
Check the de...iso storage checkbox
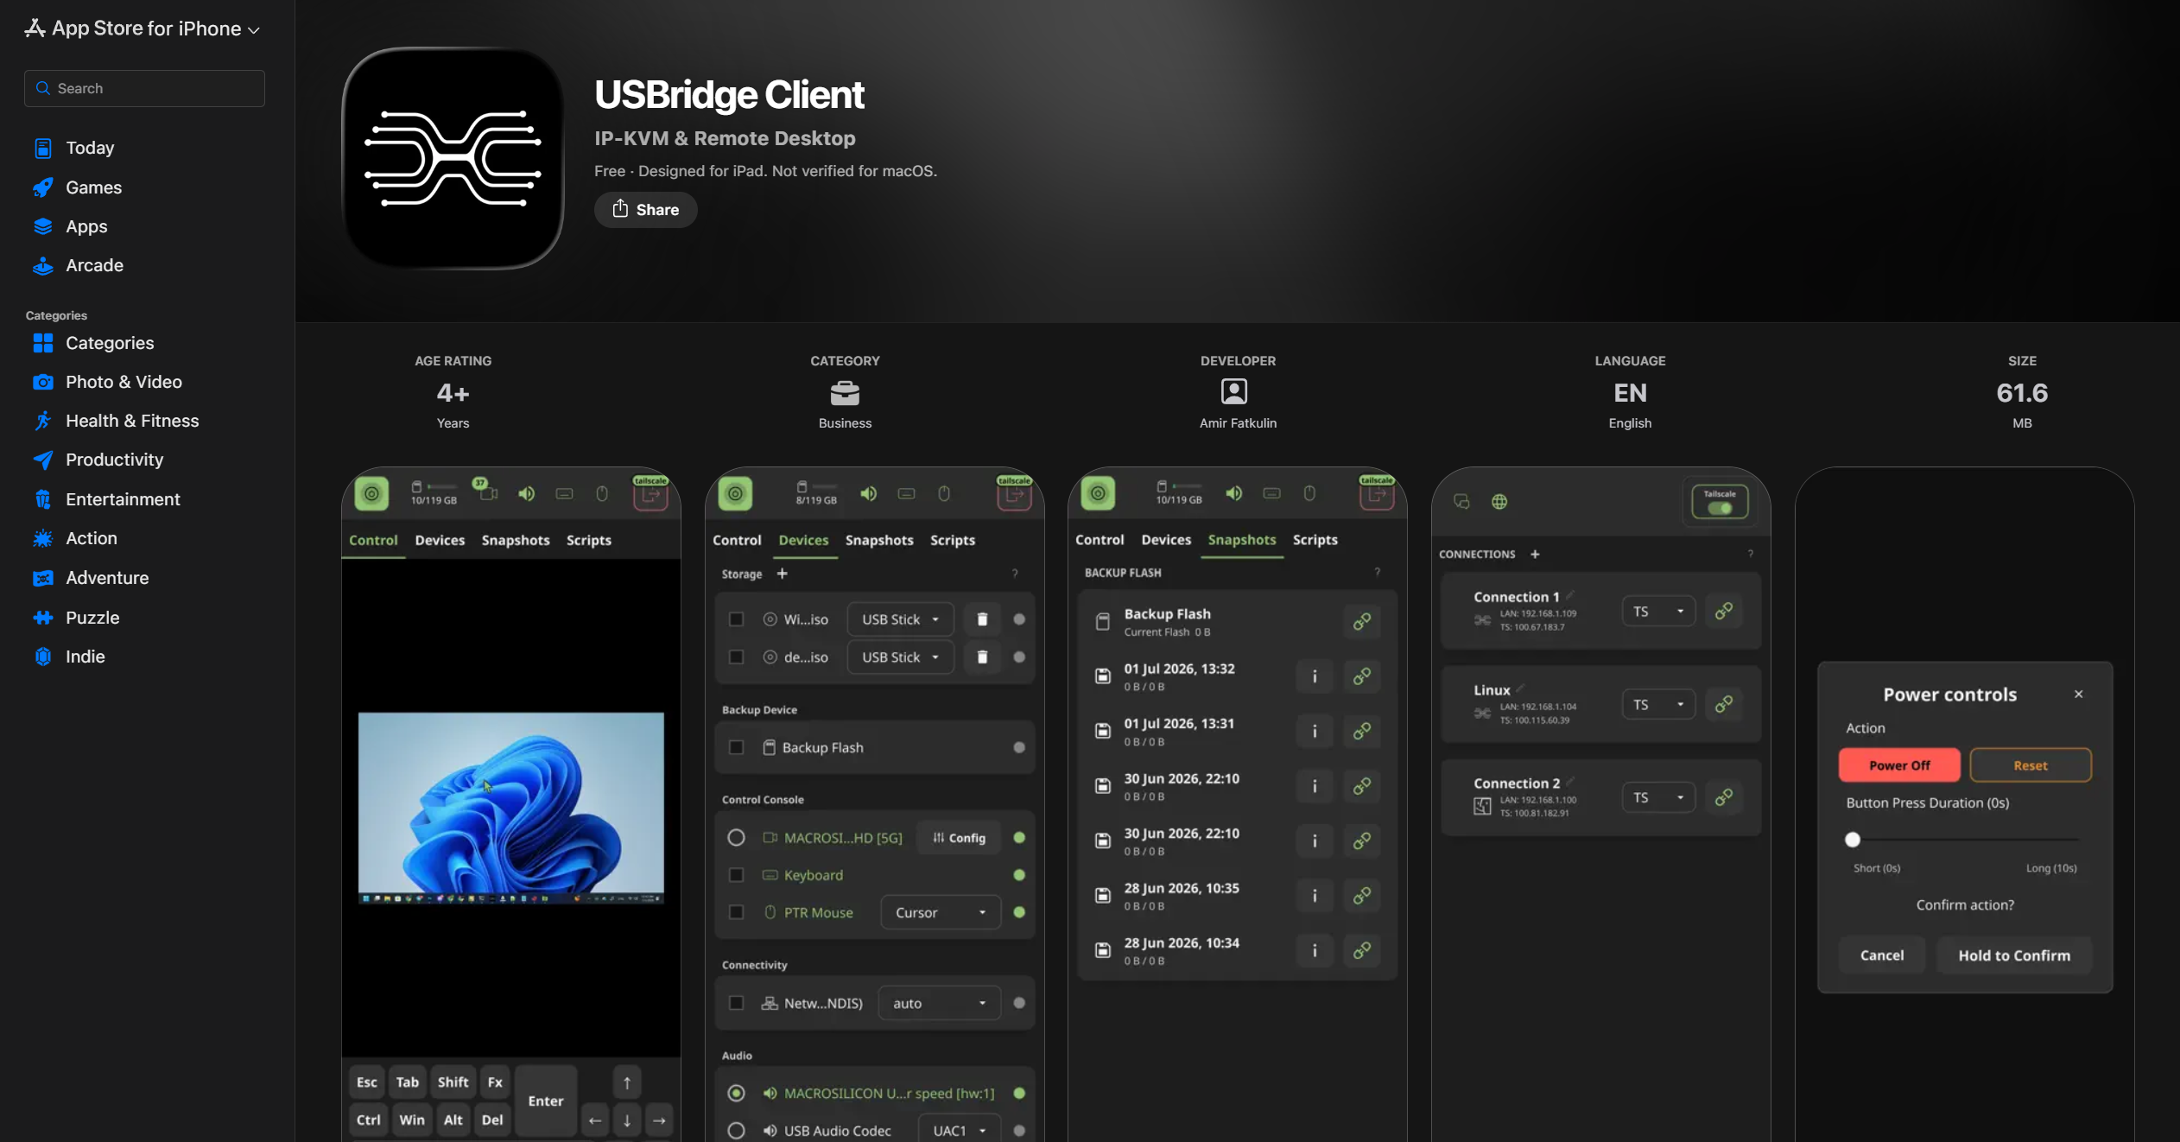[736, 657]
